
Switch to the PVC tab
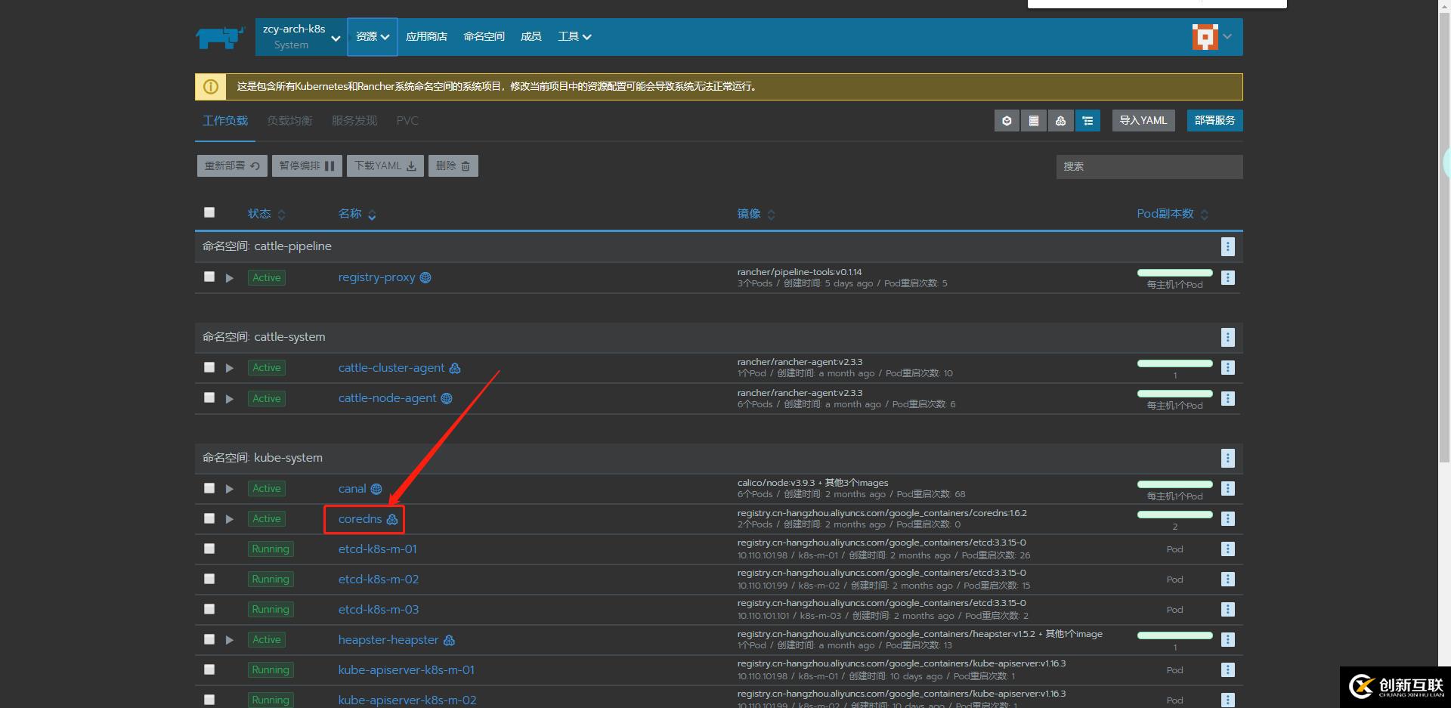(x=407, y=121)
